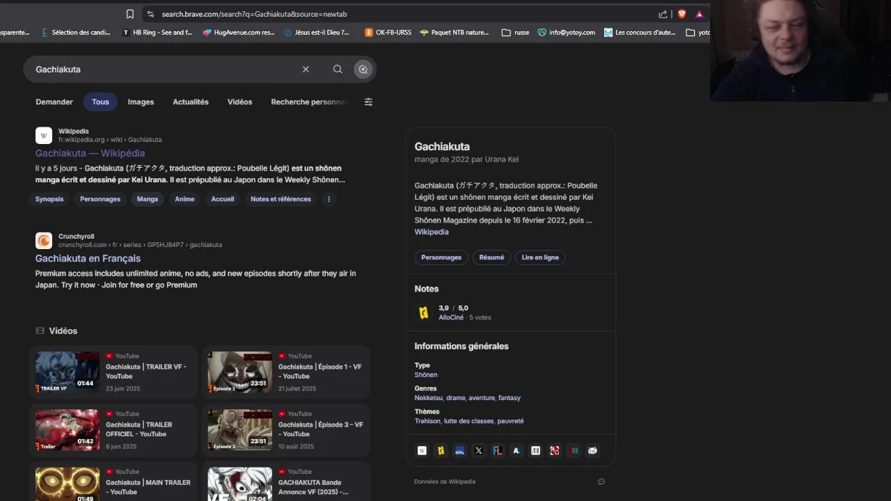Open the blue BNL profile icon
891x501 pixels.
[459, 451]
